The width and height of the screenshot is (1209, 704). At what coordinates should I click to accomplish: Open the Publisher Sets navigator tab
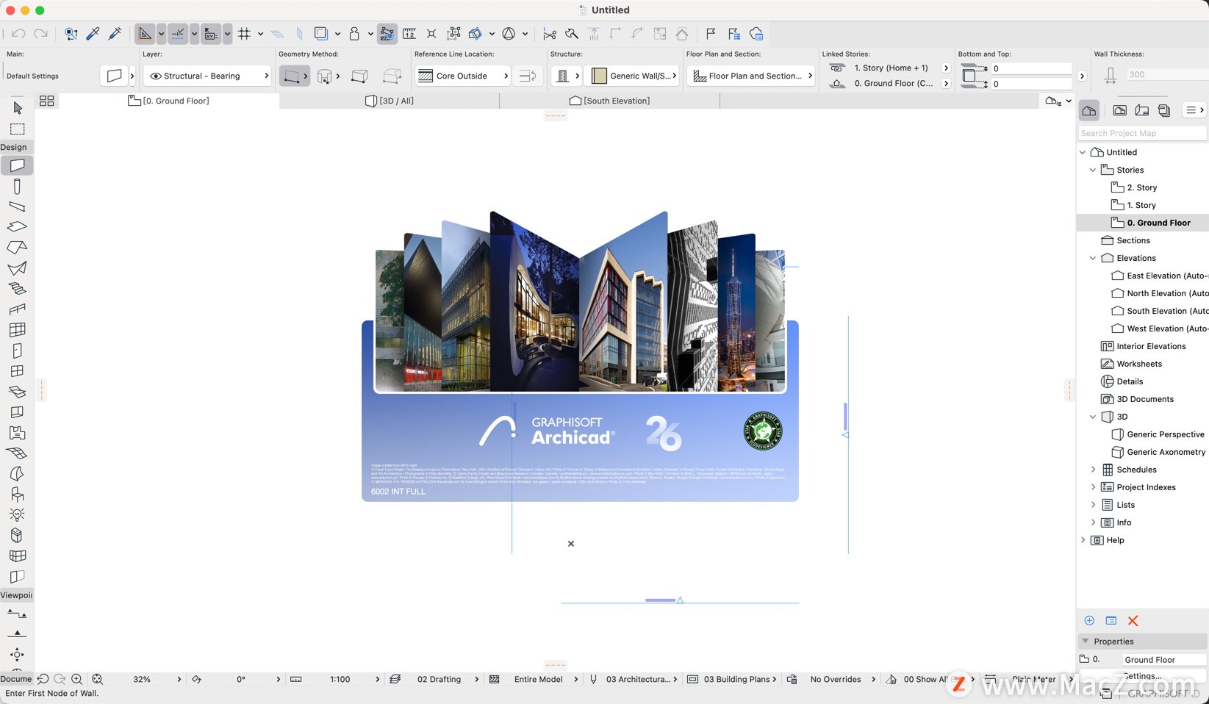pos(1164,110)
